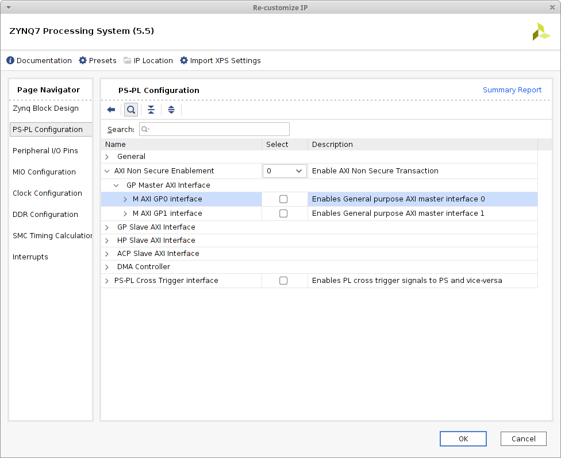Click the IP Location folder icon

coord(128,61)
